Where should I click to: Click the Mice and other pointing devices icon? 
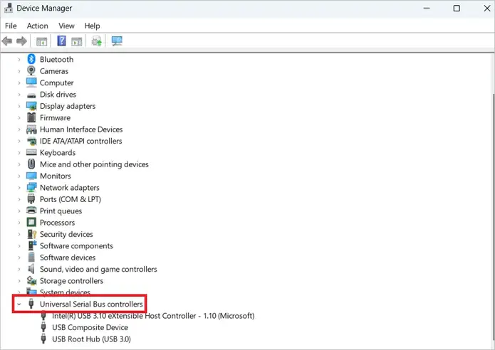31,164
